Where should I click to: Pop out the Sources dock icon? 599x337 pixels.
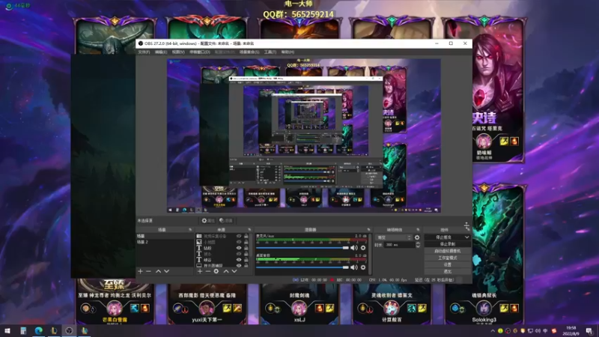(249, 230)
